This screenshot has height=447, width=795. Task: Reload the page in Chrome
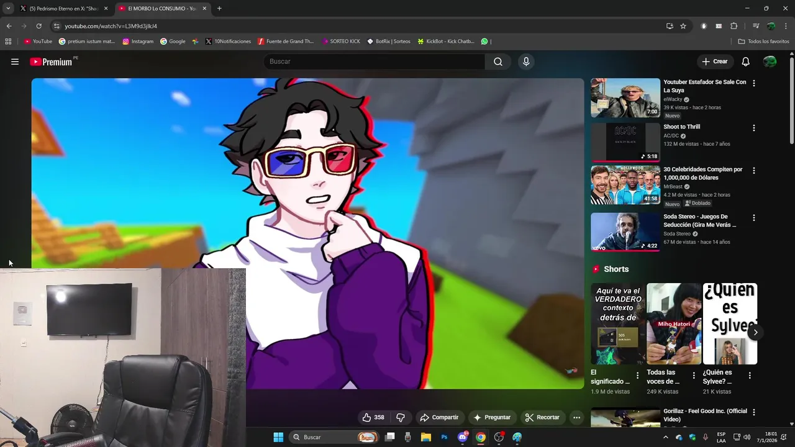[x=39, y=26]
